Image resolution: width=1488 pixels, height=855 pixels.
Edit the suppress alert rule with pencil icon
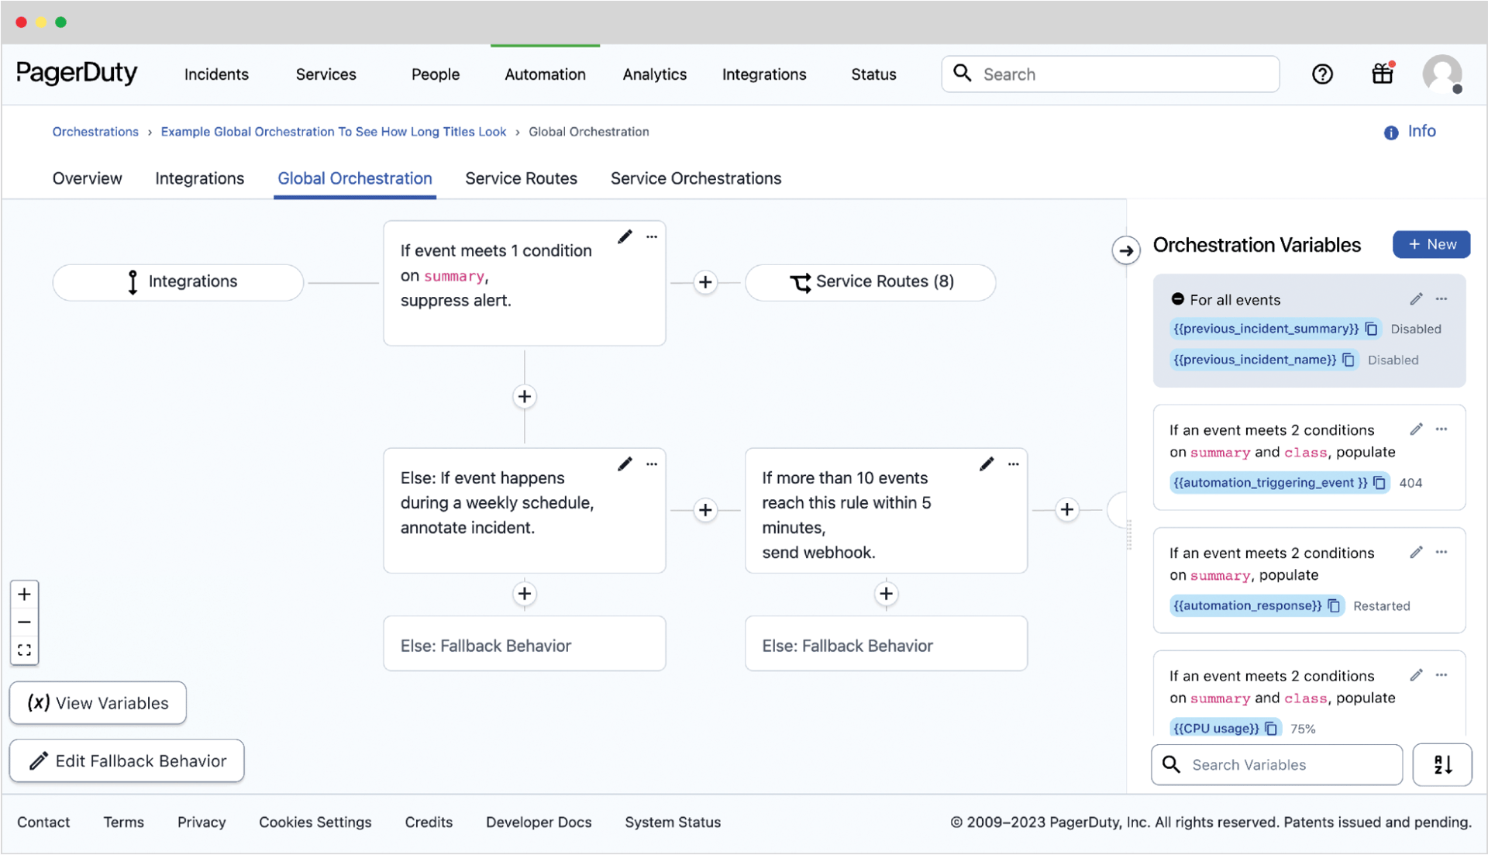click(625, 236)
